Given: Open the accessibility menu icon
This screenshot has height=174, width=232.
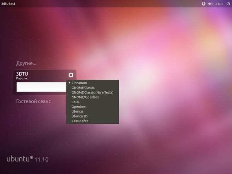Looking at the screenshot, I should [x=204, y=3].
